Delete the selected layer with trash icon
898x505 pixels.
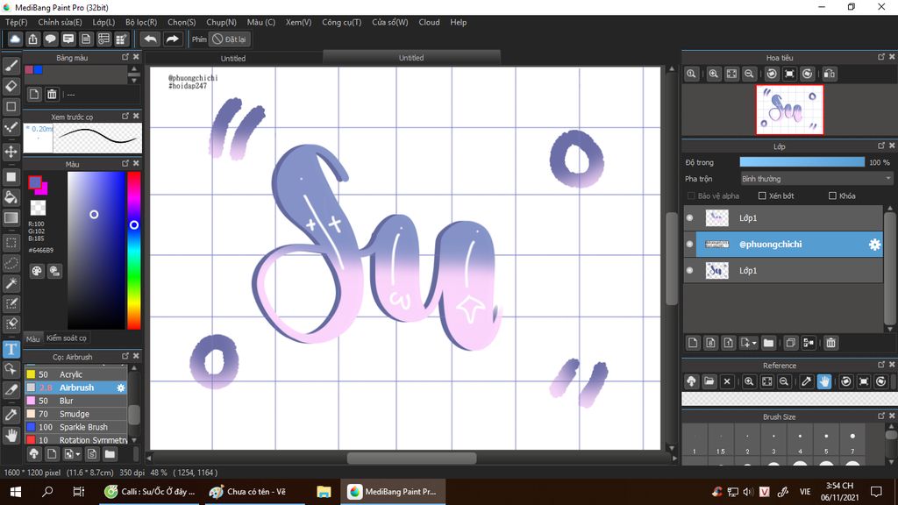click(831, 343)
